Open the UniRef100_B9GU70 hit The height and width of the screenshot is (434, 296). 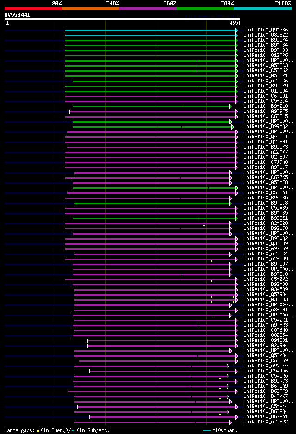[265, 229]
